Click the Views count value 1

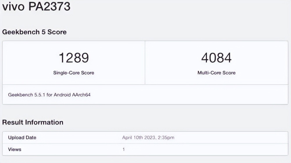pyautogui.click(x=124, y=149)
